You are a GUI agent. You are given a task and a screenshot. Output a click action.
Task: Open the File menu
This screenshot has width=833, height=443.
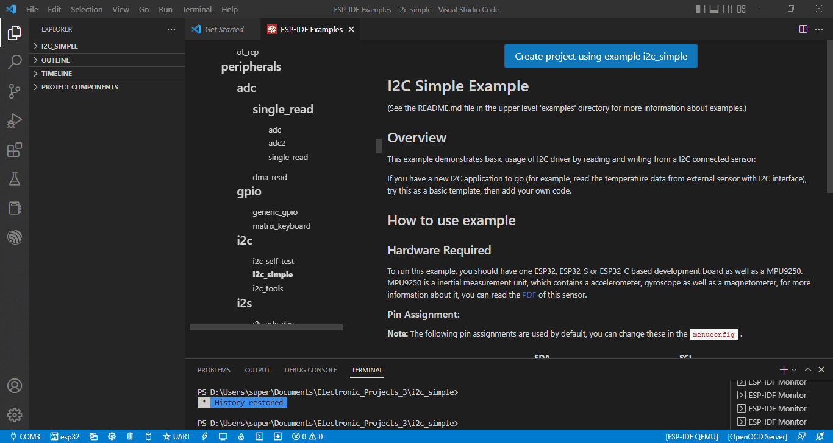click(x=32, y=9)
